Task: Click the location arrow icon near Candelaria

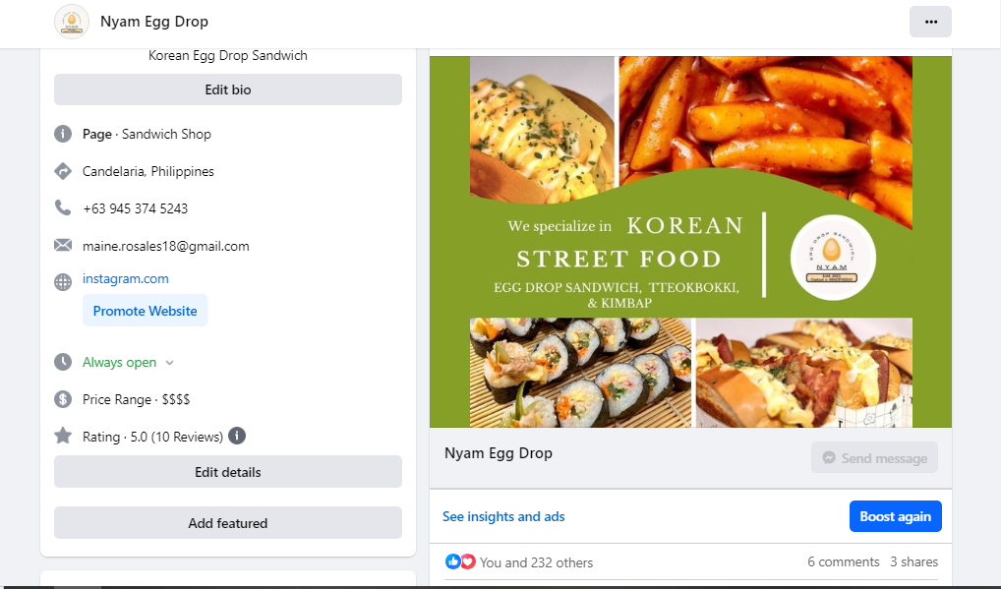Action: click(63, 171)
